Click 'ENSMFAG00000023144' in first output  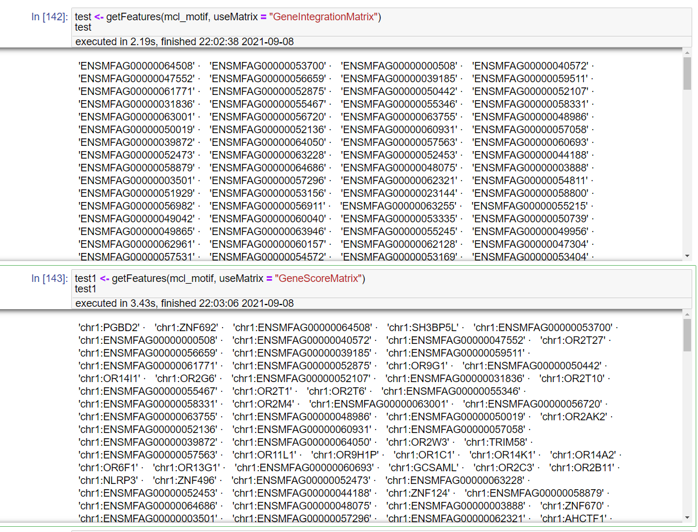[x=399, y=193]
